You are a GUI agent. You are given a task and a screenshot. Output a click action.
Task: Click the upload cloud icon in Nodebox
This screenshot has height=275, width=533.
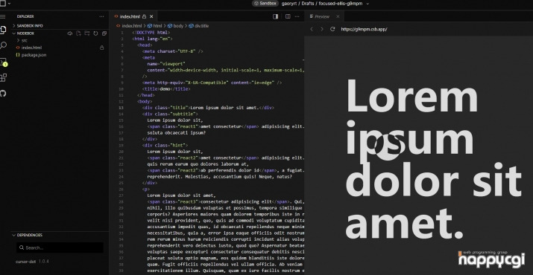[70, 33]
